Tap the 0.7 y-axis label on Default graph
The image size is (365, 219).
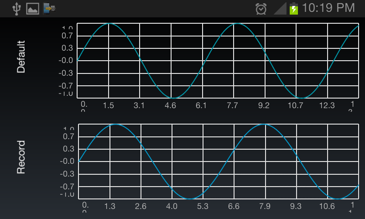coord(67,36)
